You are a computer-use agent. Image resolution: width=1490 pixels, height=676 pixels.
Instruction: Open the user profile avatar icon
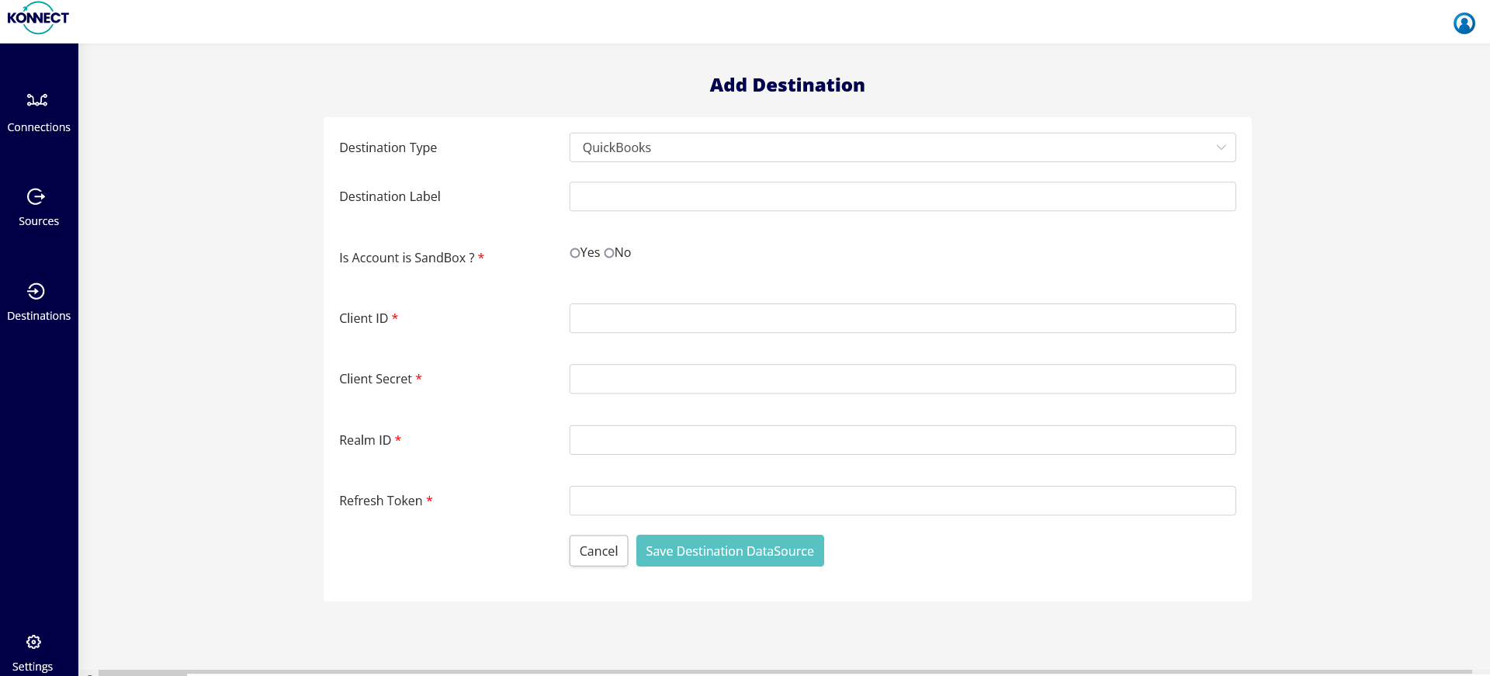[x=1464, y=23]
